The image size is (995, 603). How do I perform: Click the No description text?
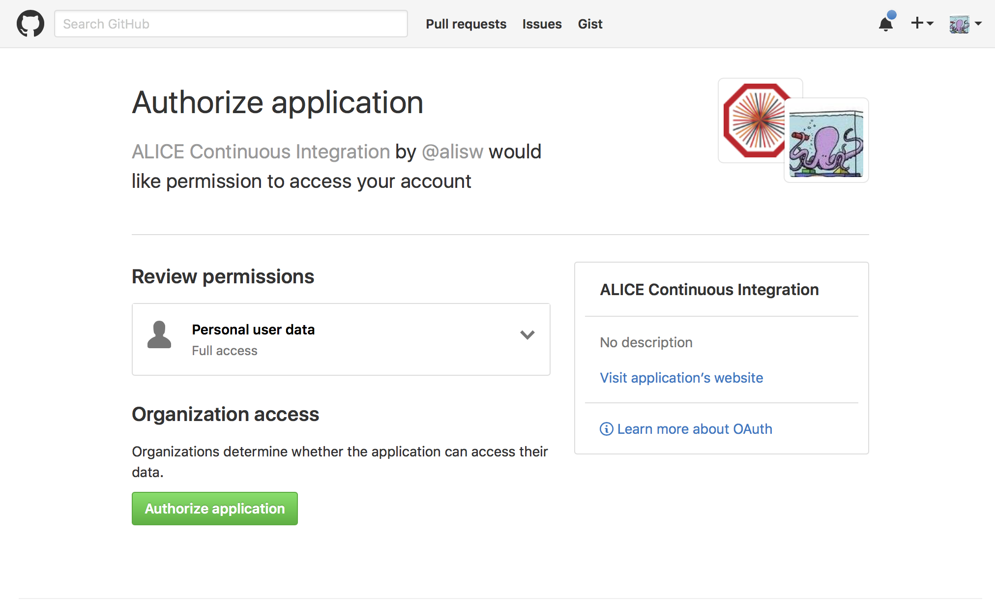point(646,342)
